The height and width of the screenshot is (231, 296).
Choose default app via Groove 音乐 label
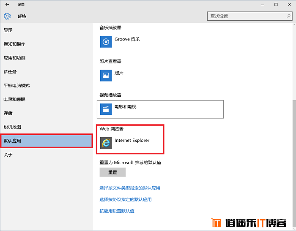(127, 39)
